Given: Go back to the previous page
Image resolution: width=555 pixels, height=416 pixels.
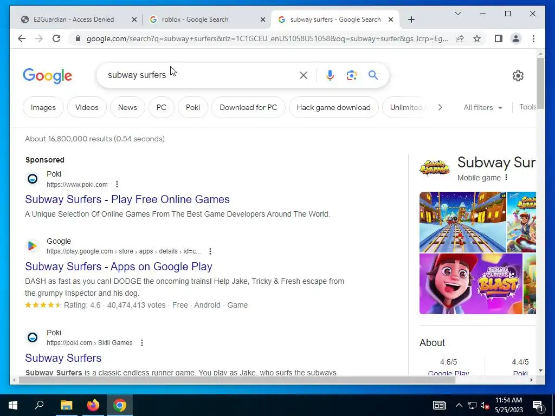Looking at the screenshot, I should click(x=22, y=38).
